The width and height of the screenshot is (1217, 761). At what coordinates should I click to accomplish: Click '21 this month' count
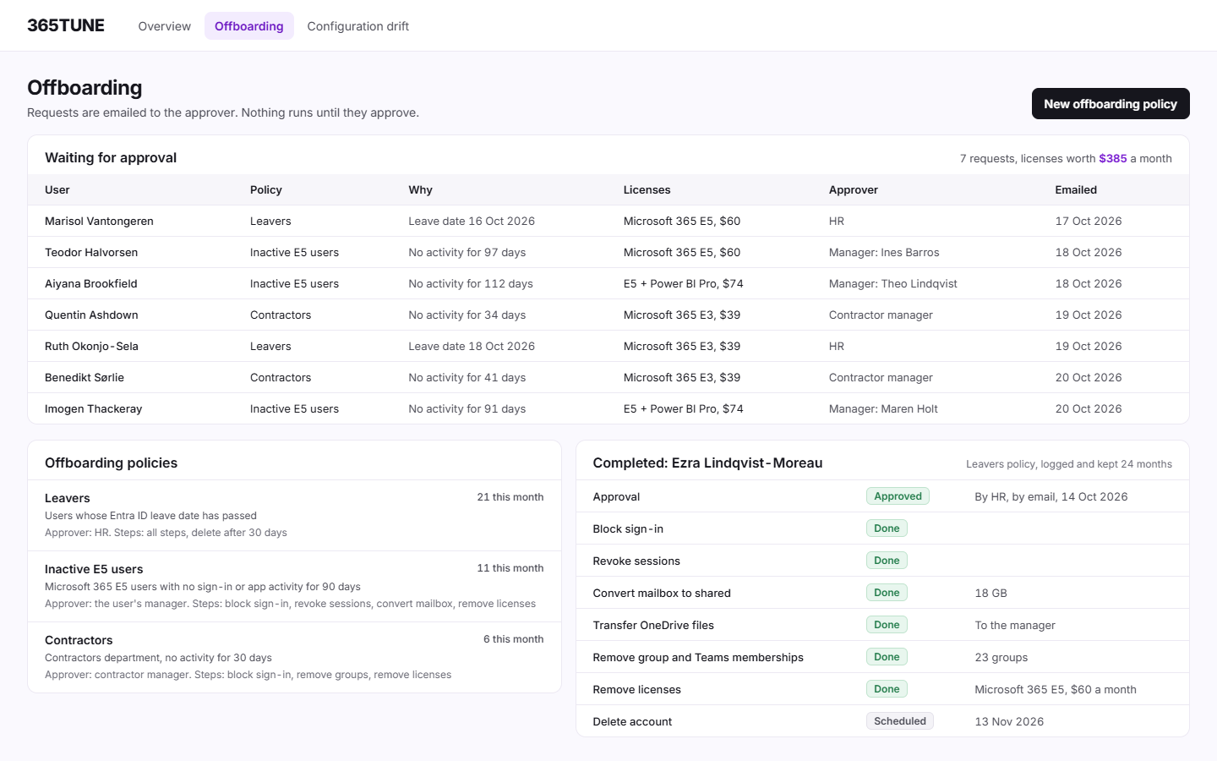pyautogui.click(x=510, y=497)
